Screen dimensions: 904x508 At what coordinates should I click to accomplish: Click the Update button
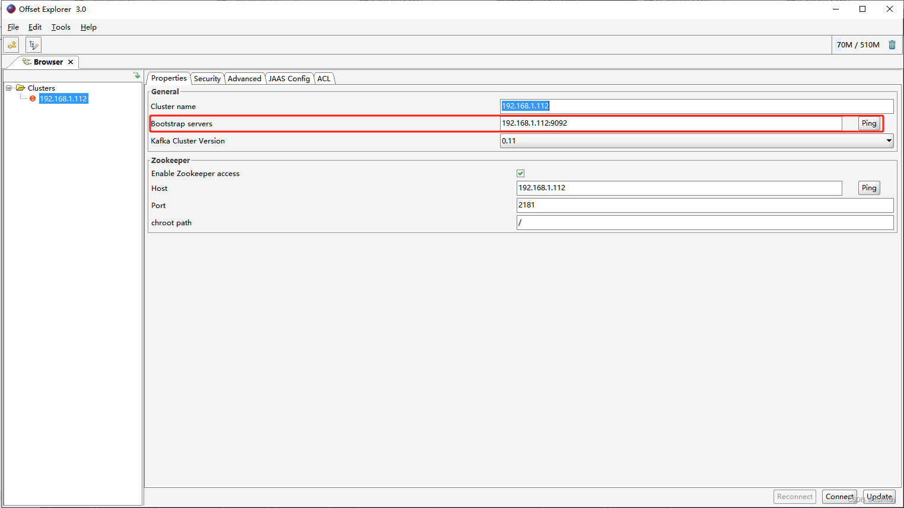(x=879, y=497)
